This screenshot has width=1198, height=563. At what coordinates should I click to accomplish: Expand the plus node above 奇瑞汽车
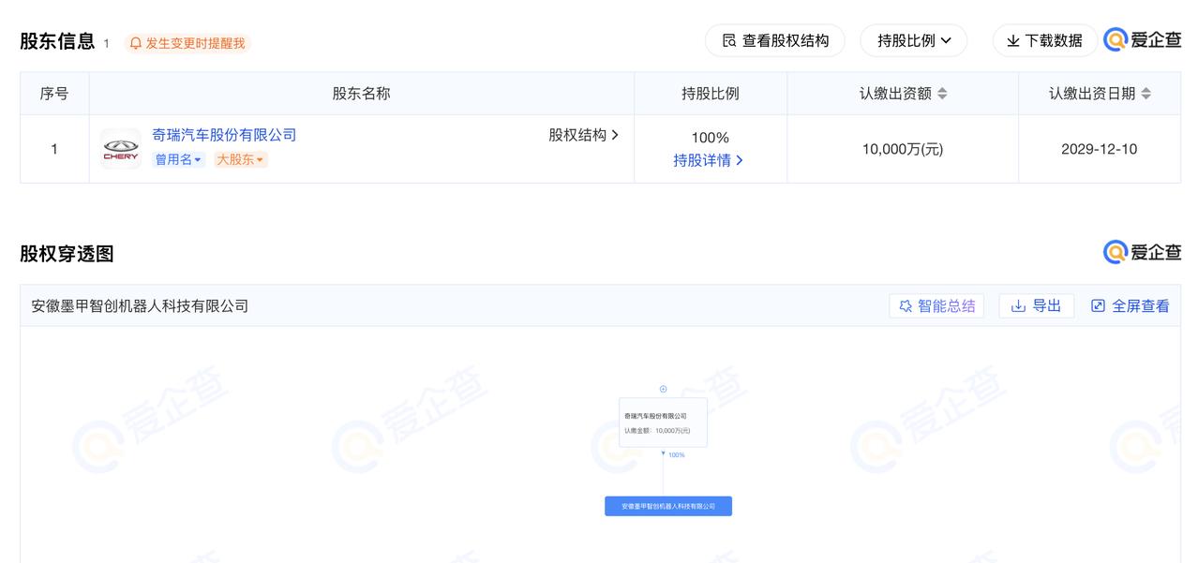[663, 389]
